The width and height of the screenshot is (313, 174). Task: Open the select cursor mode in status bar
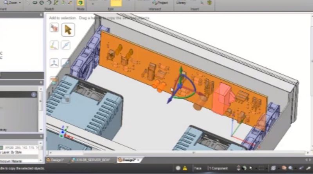point(251,168)
